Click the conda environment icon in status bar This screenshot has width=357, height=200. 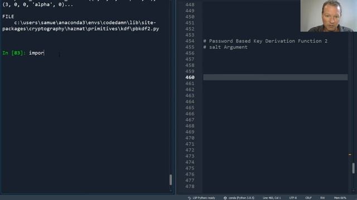(x=225, y=198)
